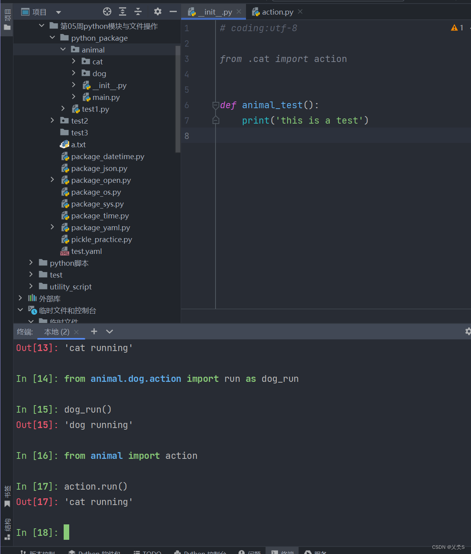Image resolution: width=471 pixels, height=554 pixels.
Task: Expand the python脚本 folder
Action: click(31, 263)
